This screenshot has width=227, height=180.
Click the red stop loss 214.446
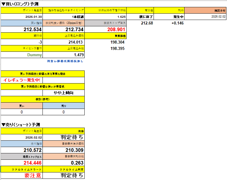[22, 163]
